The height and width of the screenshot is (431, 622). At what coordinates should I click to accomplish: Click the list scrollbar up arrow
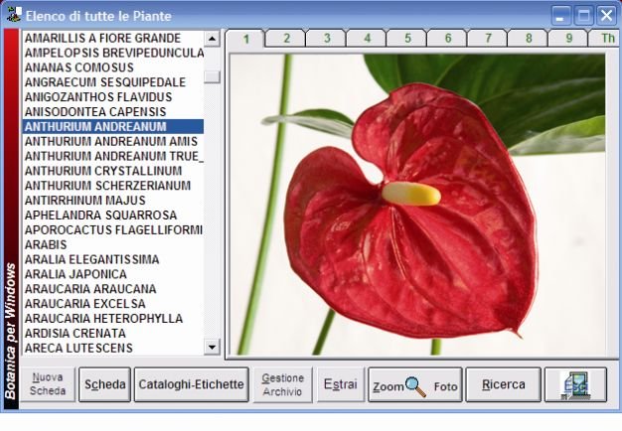click(212, 39)
